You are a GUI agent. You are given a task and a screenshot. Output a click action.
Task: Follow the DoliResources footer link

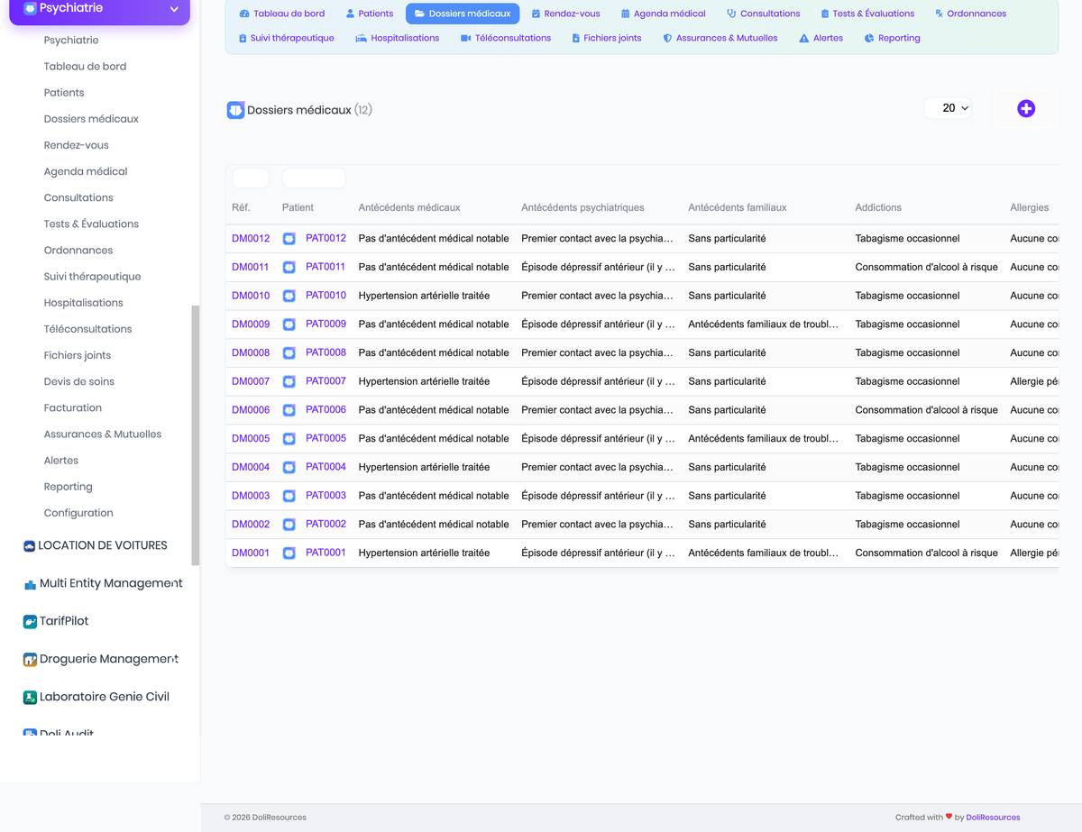[x=993, y=818]
